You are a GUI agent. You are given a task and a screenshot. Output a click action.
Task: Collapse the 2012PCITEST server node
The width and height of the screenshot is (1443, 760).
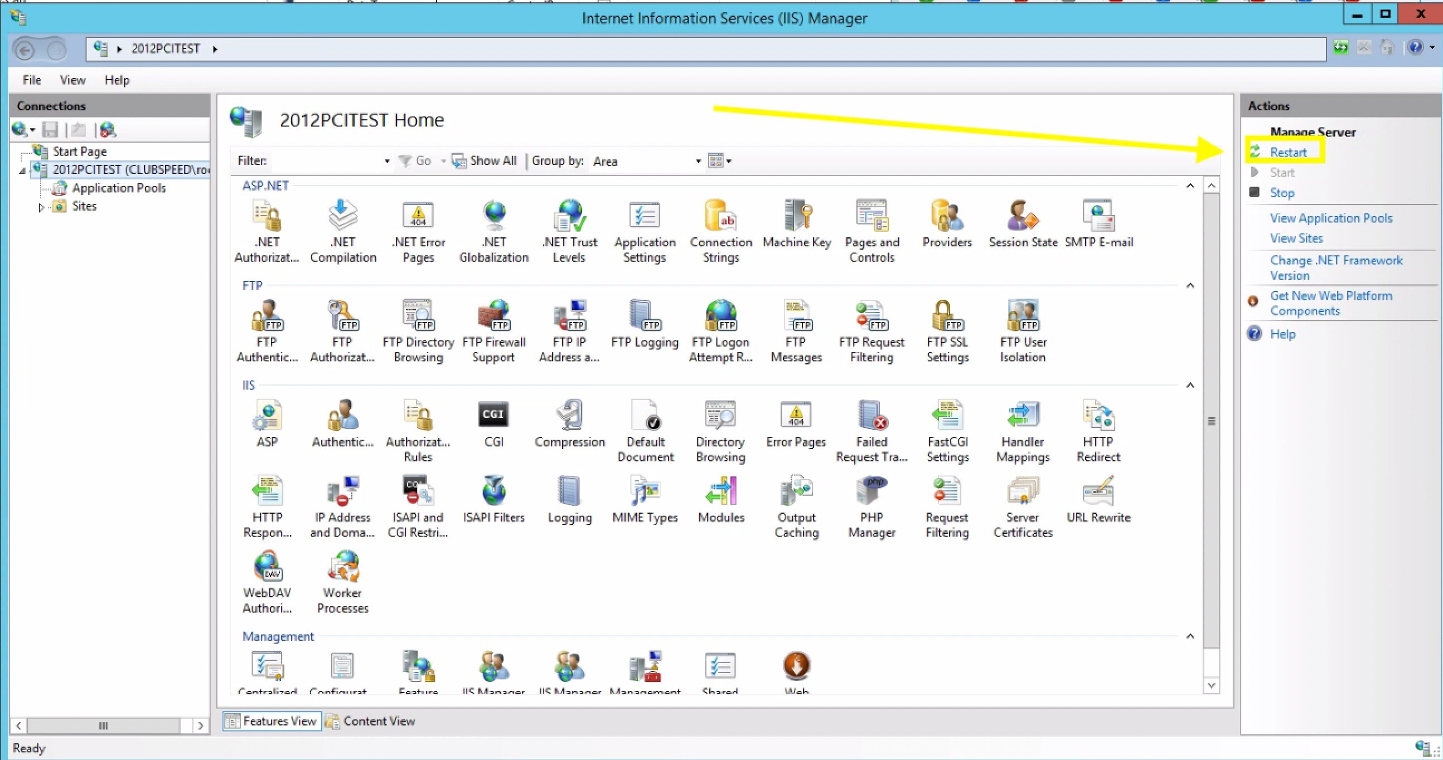click(x=22, y=170)
